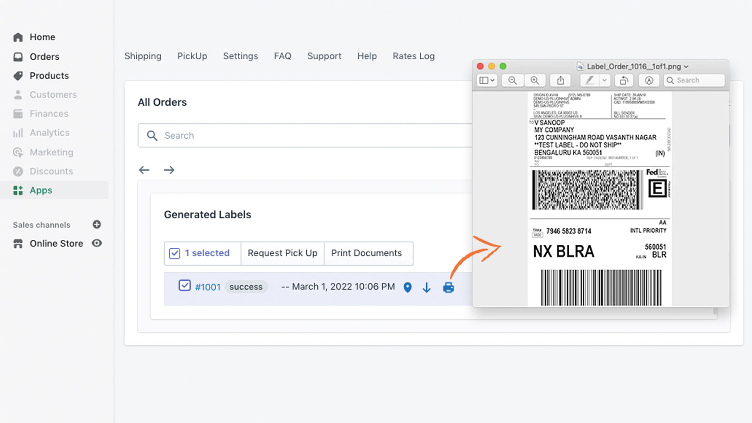
Task: Click the Share icon in Preview toolbar
Action: point(560,80)
